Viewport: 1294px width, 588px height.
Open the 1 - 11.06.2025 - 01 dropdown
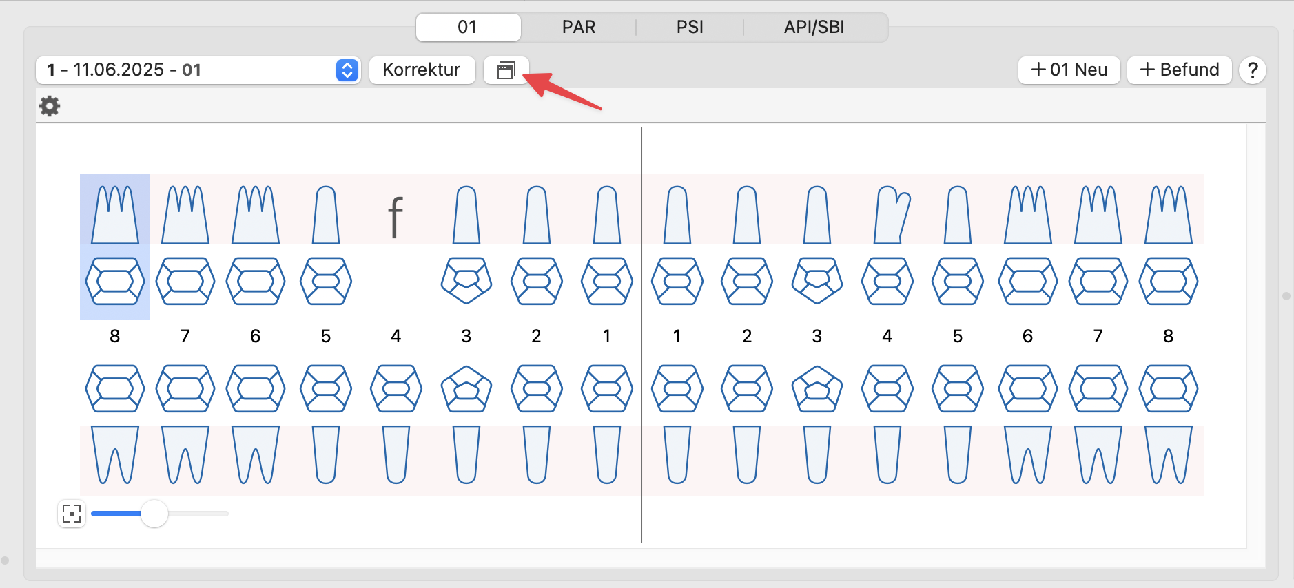(198, 70)
